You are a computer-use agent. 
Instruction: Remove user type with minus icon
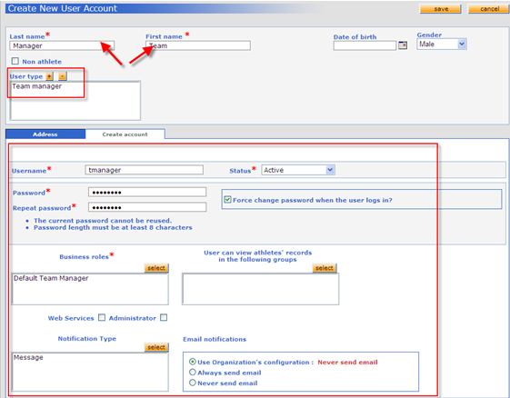pos(63,76)
